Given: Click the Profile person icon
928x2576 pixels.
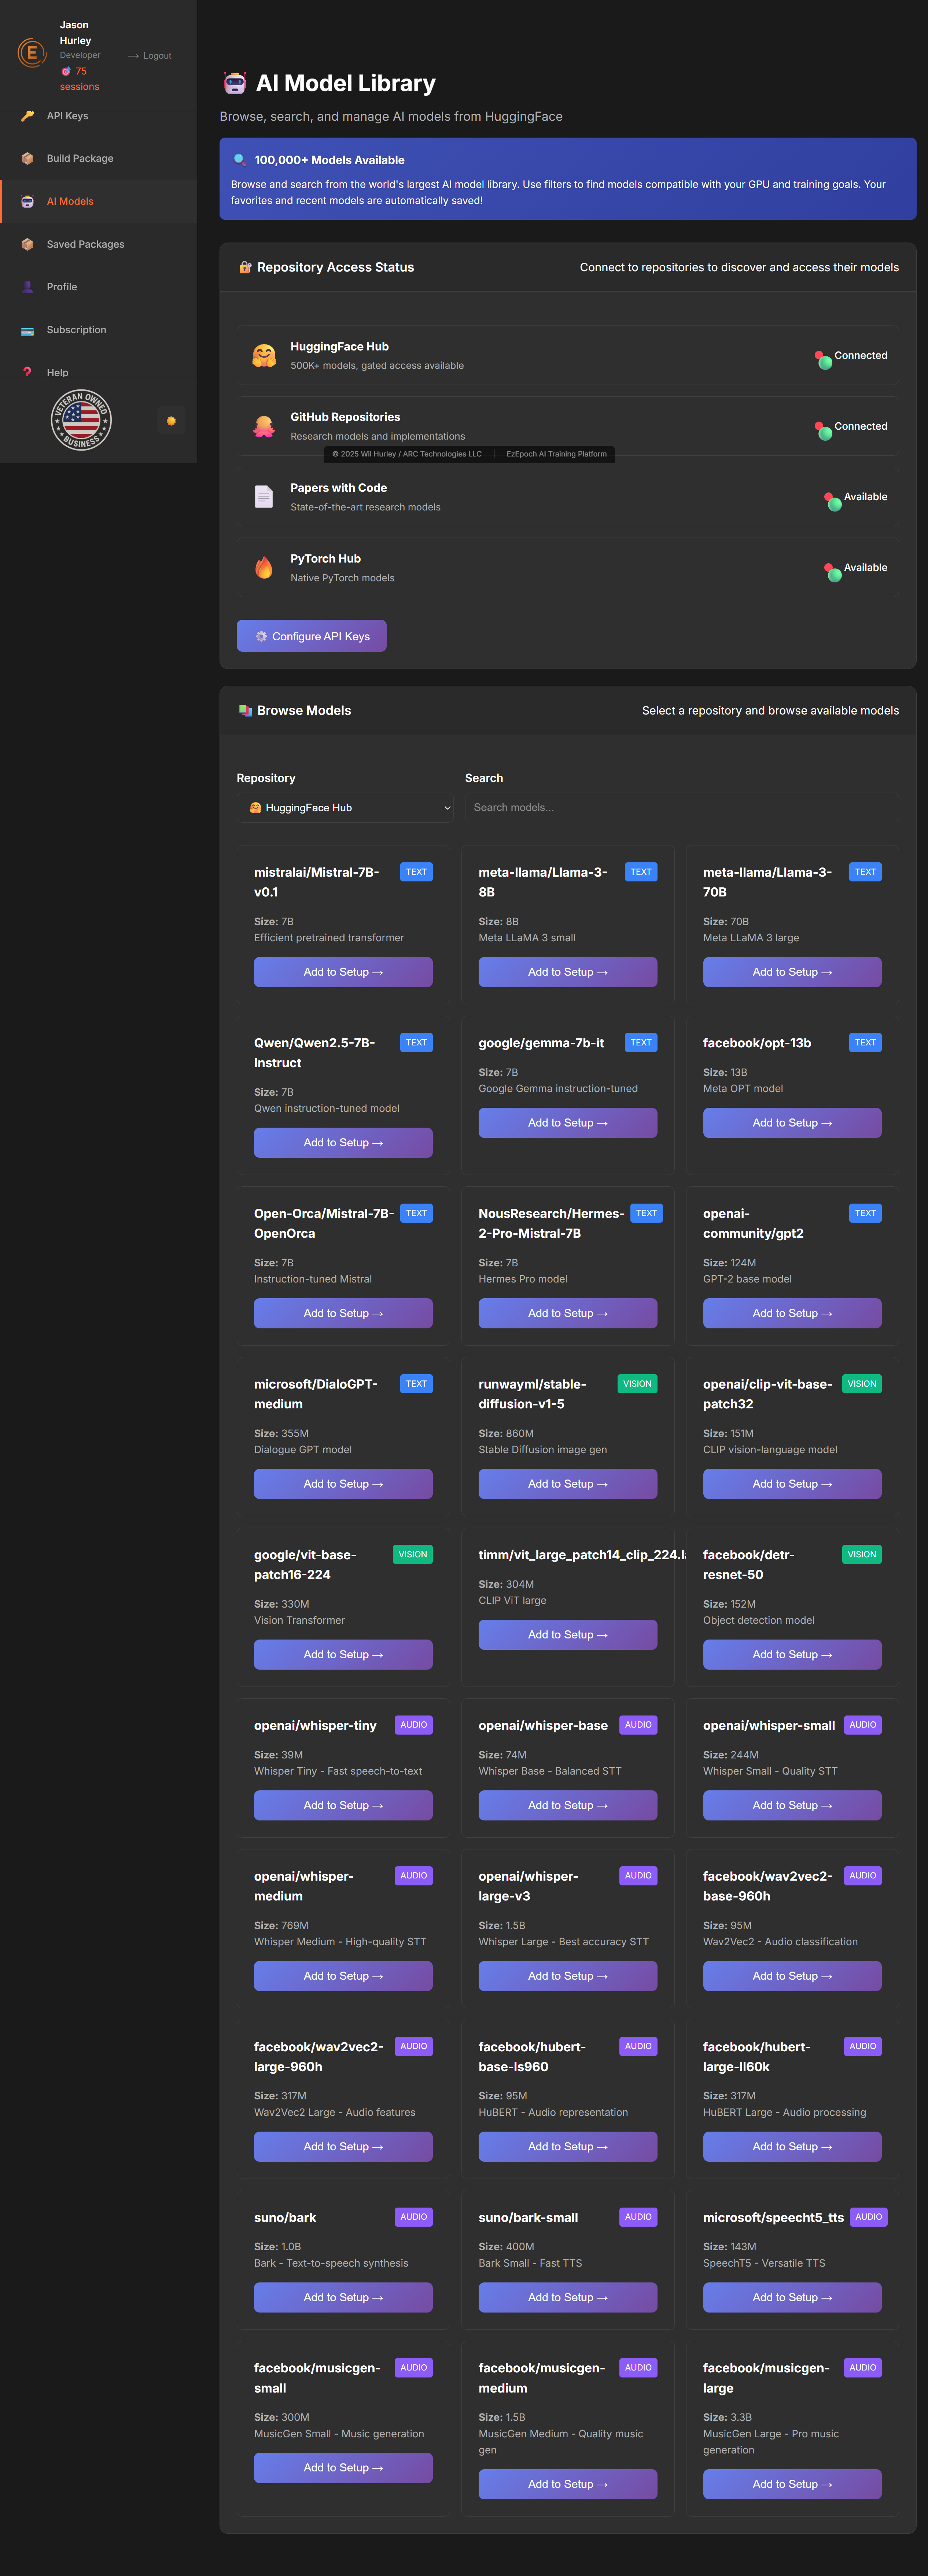Looking at the screenshot, I should (27, 287).
